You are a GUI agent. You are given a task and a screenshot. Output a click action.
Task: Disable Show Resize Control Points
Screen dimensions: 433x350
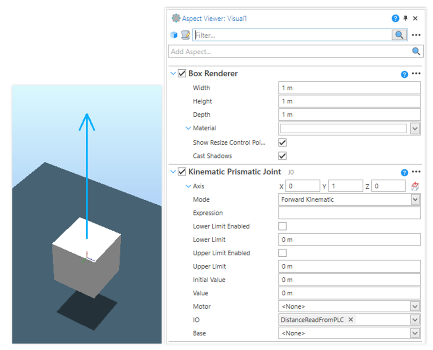coord(282,143)
